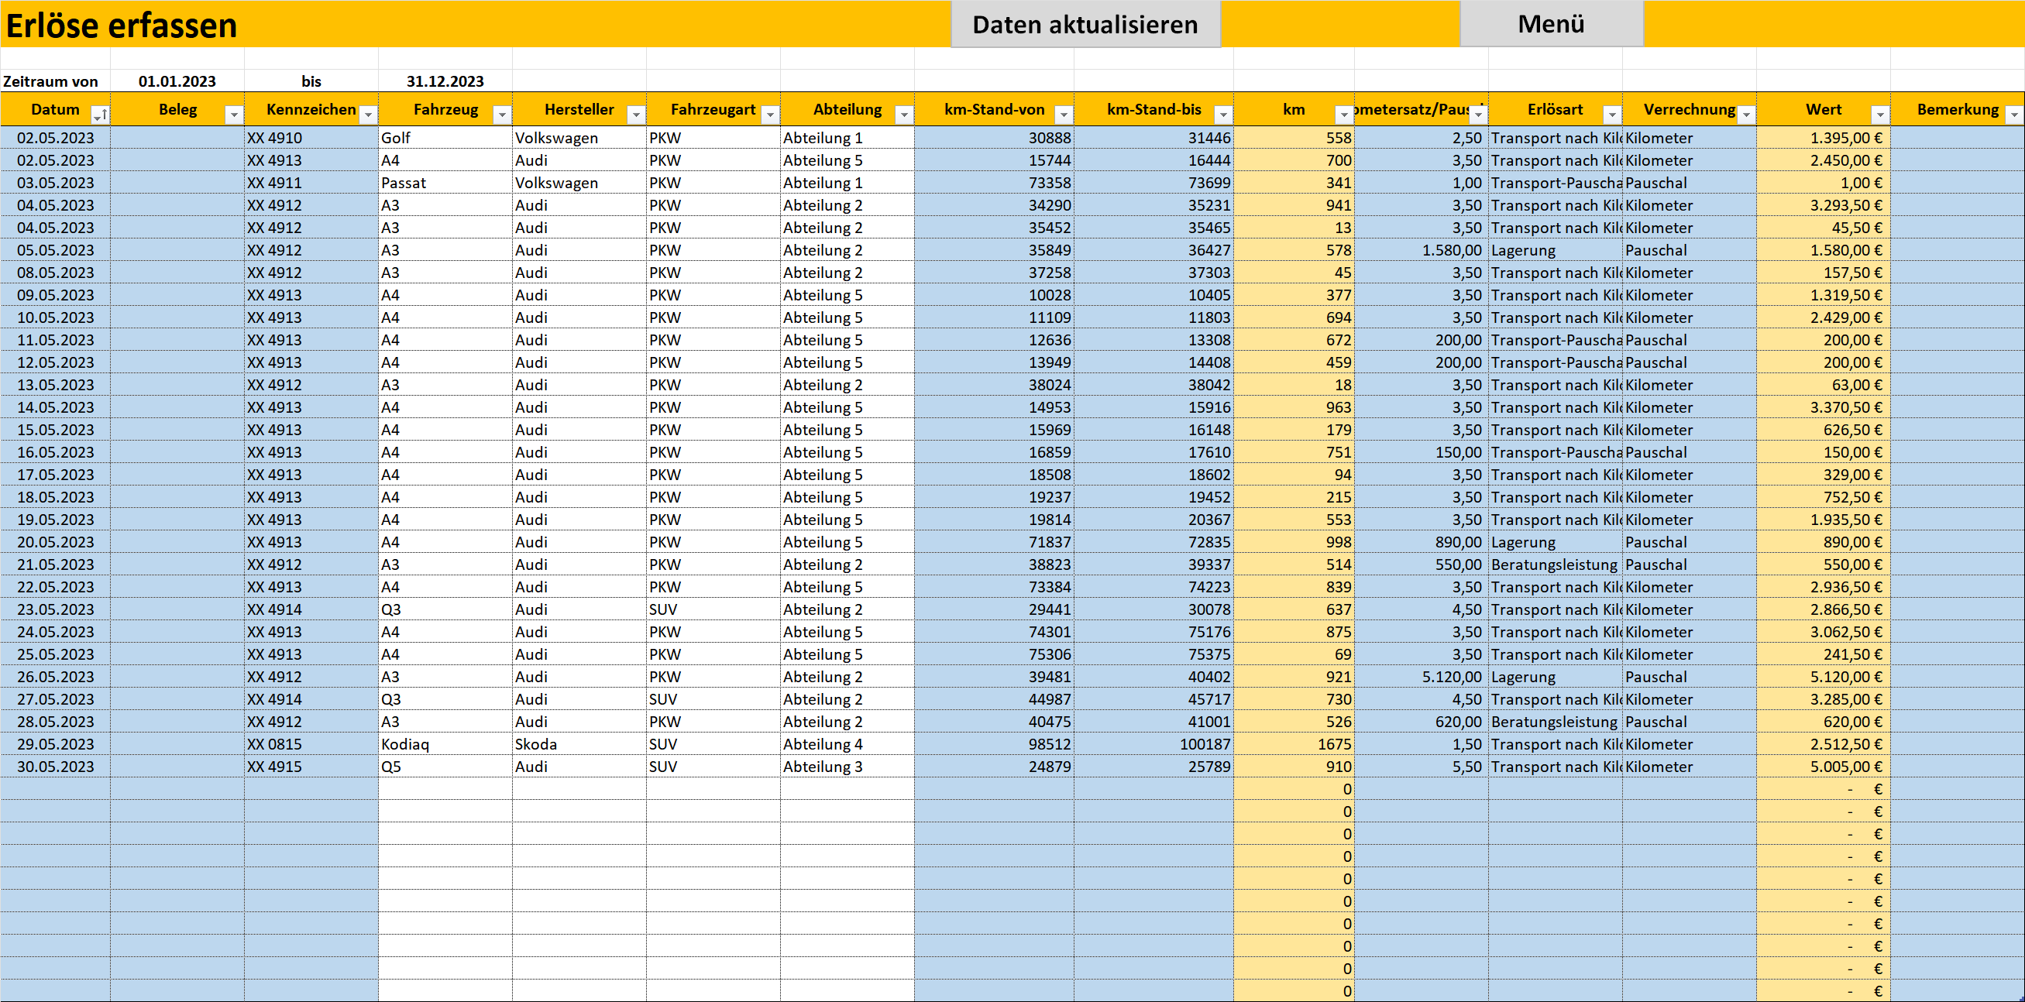Select km-Stand-bis value 100187
The height and width of the screenshot is (1002, 2025).
[1153, 743]
